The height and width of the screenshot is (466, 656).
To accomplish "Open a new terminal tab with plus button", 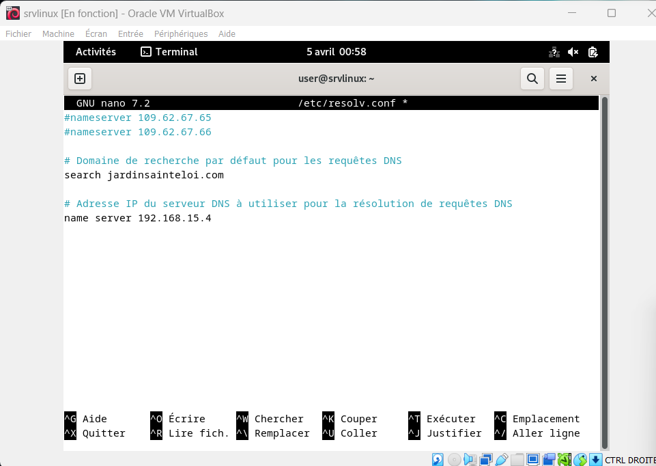I will 80,79.
